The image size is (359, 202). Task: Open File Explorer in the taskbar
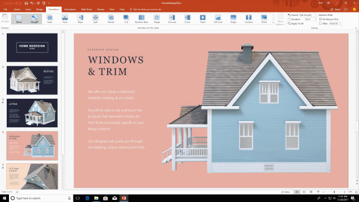(x=96, y=198)
